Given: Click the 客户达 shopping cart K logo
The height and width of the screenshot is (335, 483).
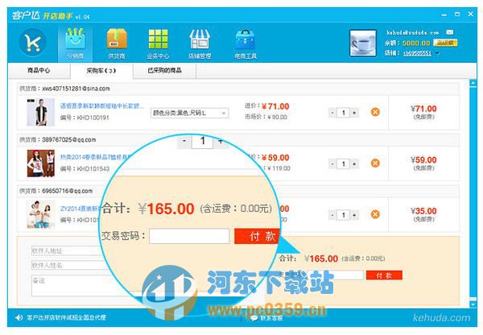Looking at the screenshot, I should [32, 43].
